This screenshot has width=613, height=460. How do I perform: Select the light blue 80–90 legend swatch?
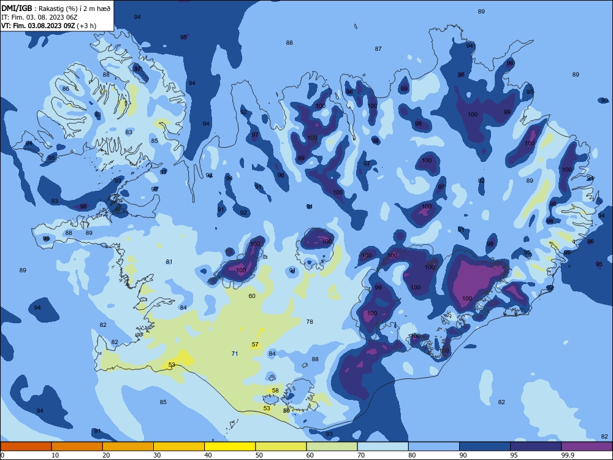coord(434,447)
